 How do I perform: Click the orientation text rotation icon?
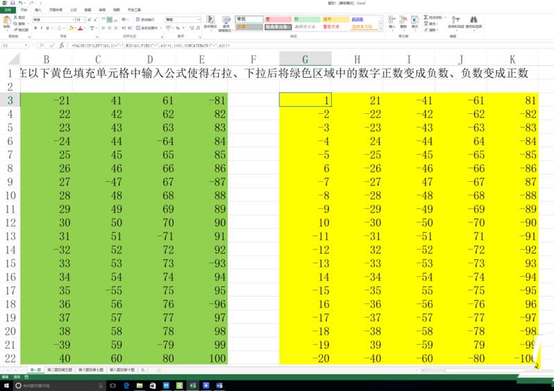[124, 19]
